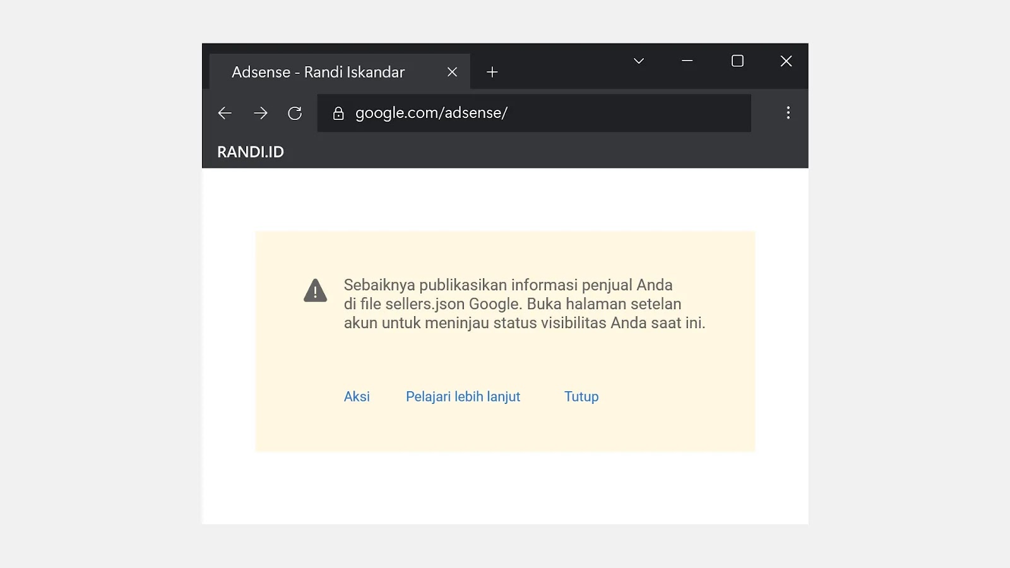The height and width of the screenshot is (568, 1010).
Task: Expand the tab search chevron
Action: (x=639, y=61)
